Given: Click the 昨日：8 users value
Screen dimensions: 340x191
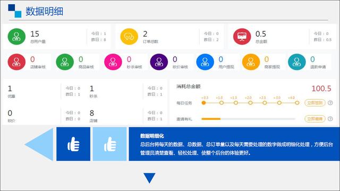Looking at the screenshot, I should click(x=98, y=40).
